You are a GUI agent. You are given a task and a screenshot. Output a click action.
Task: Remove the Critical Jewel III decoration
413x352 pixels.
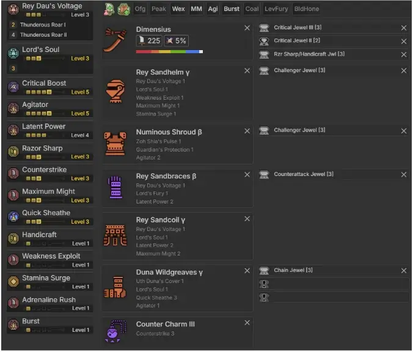(403, 28)
